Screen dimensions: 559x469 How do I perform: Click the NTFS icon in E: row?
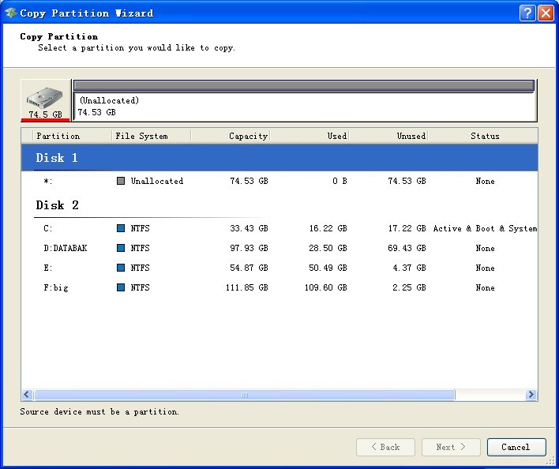coord(121,268)
